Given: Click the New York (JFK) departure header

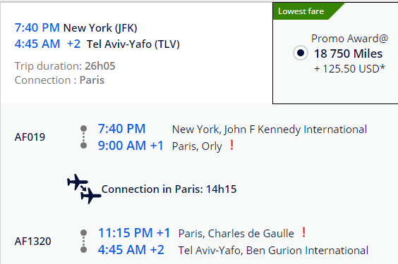Looking at the screenshot, I should pyautogui.click(x=100, y=28).
